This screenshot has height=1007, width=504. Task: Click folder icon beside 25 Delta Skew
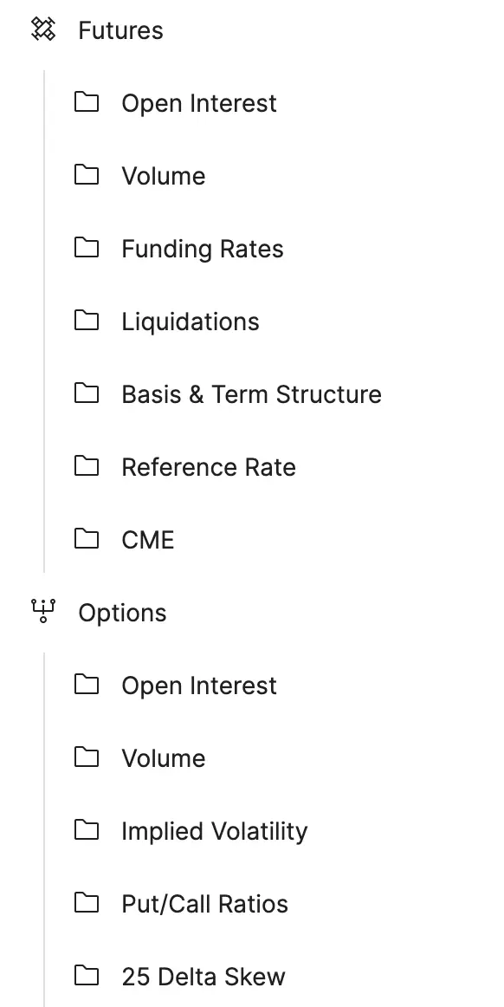tap(87, 976)
